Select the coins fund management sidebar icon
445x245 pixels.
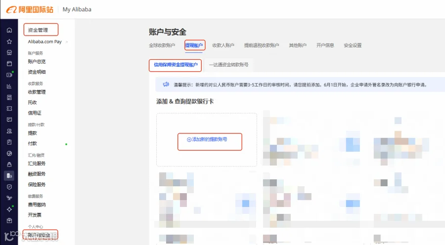click(x=9, y=175)
